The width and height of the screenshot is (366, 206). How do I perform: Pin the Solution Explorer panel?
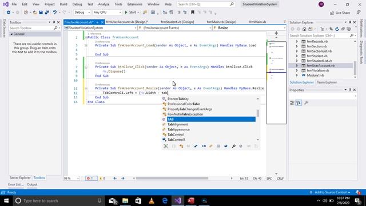click(x=350, y=22)
